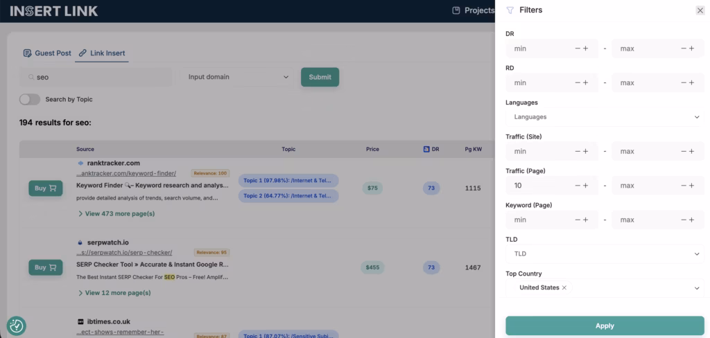Expand View 473 more pages

[116, 214]
